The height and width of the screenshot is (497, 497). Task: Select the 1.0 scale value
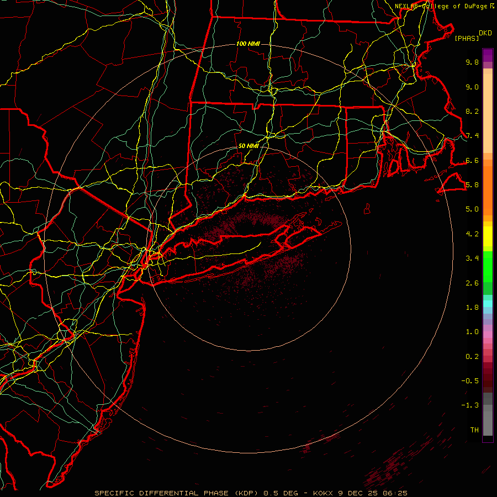(472, 332)
